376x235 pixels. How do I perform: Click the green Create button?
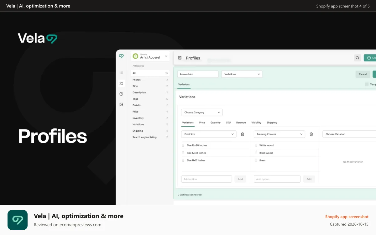coord(370,58)
